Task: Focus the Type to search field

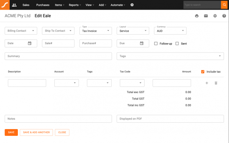Action: (202, 5)
